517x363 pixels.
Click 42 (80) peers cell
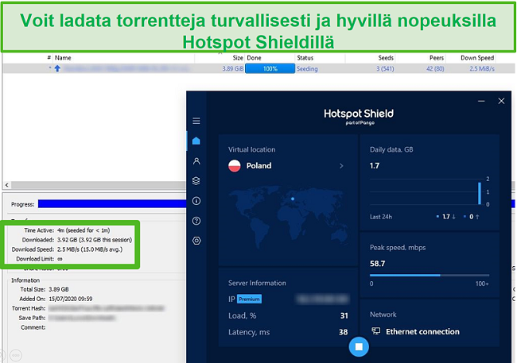pyautogui.click(x=435, y=68)
